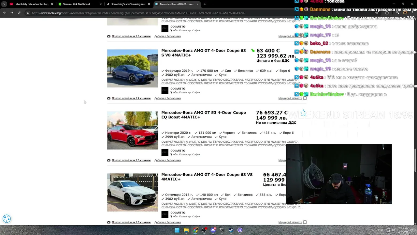Tick 'Маркирай обявата' checkbox for white 63 V8
This screenshot has height=235, width=417.
click(305, 222)
